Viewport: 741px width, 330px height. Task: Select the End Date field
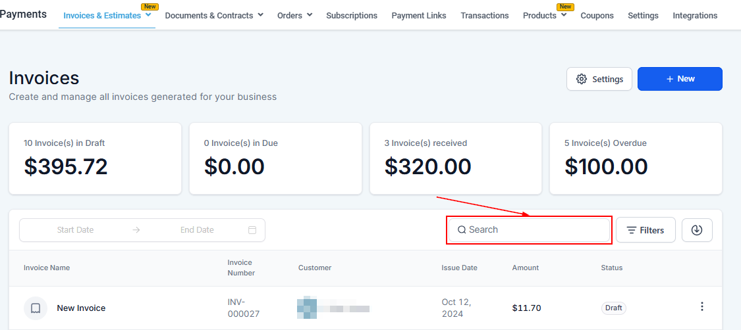click(197, 230)
